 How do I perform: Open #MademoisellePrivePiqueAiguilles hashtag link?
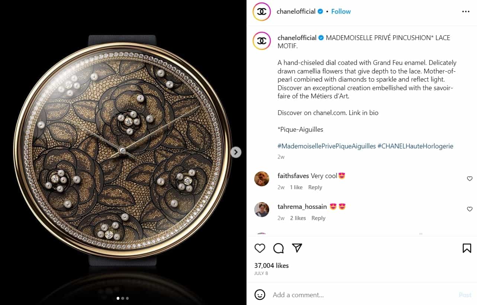click(x=327, y=146)
